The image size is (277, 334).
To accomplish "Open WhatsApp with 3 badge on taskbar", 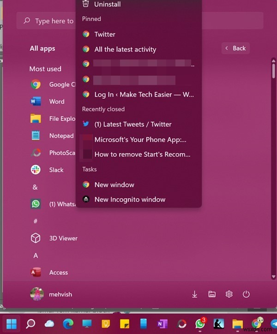I will point(200,323).
